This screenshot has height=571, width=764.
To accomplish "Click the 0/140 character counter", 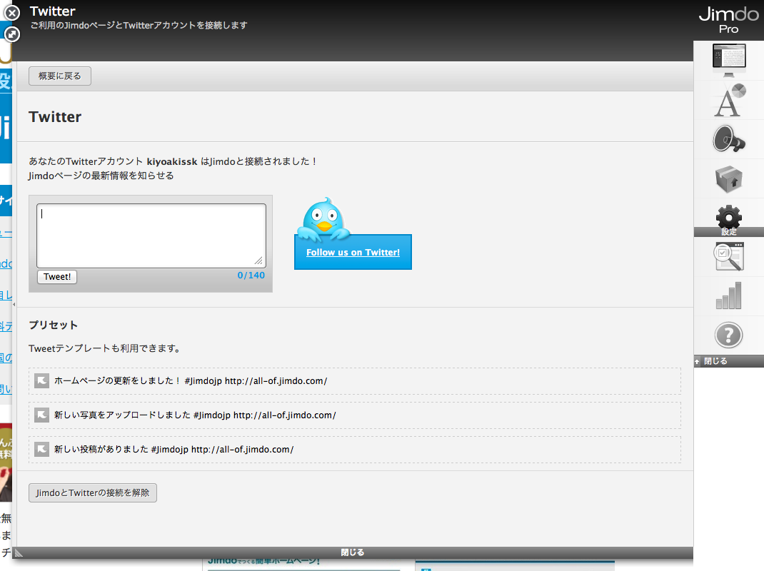I will point(251,276).
